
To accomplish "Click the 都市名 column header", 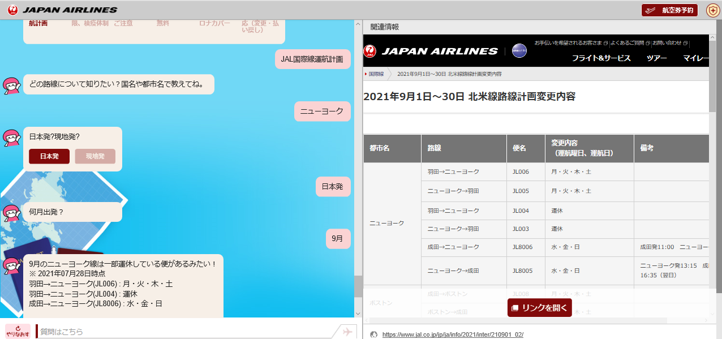I will 392,148.
